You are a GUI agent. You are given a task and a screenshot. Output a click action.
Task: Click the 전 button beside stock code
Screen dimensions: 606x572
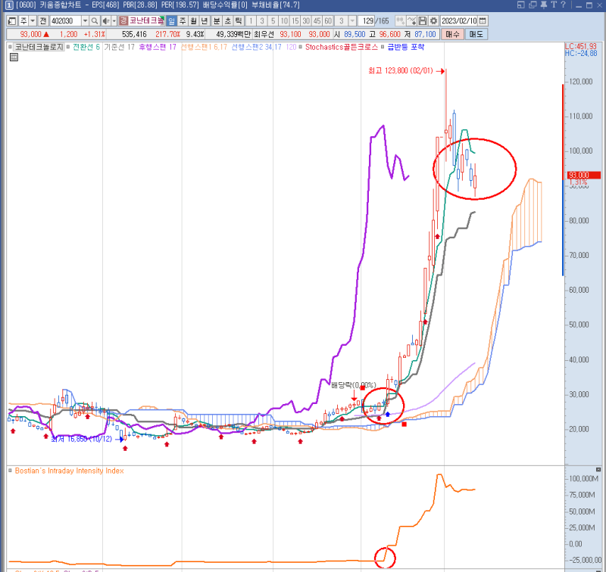[43, 21]
